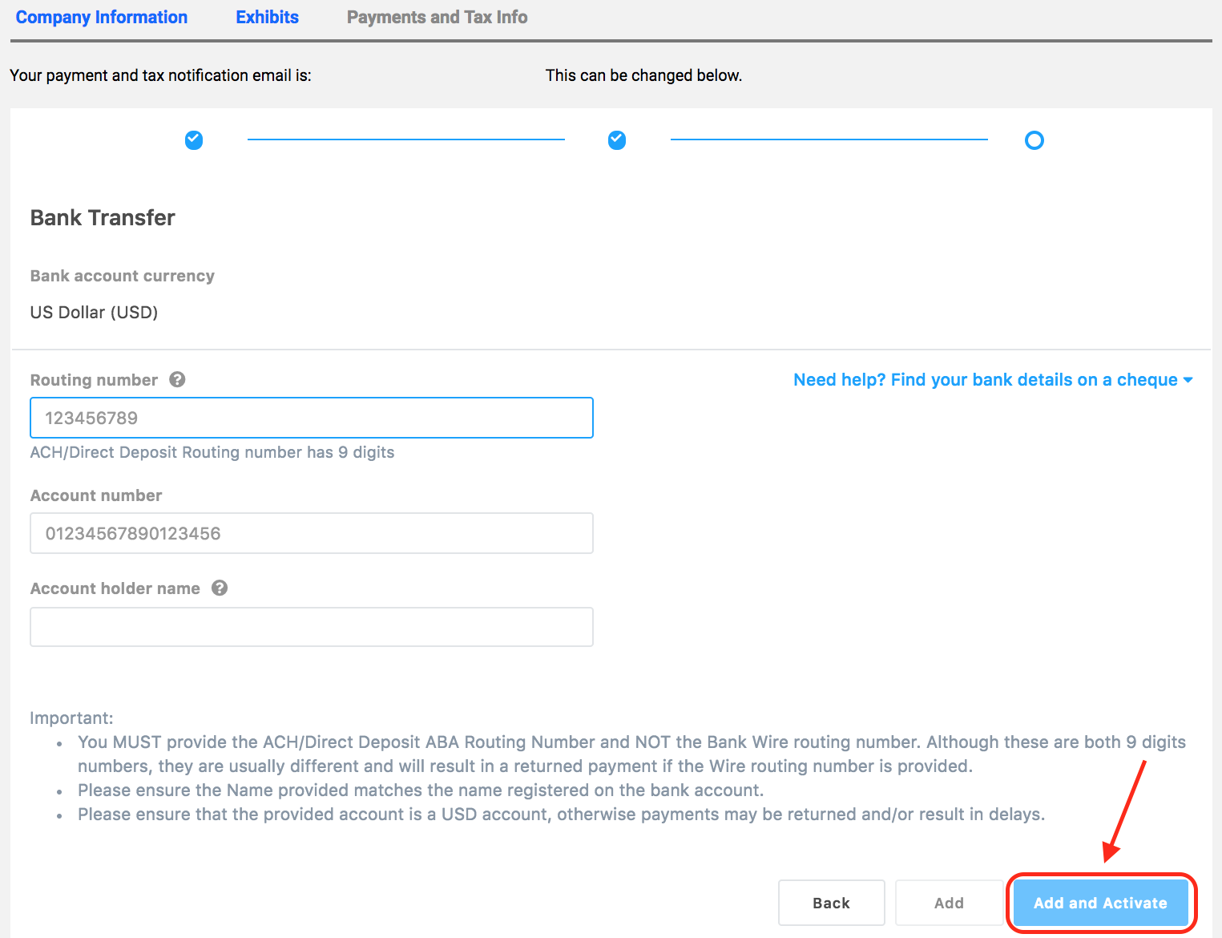The width and height of the screenshot is (1222, 938).
Task: Click the first completed step checkmark
Action: [x=194, y=140]
